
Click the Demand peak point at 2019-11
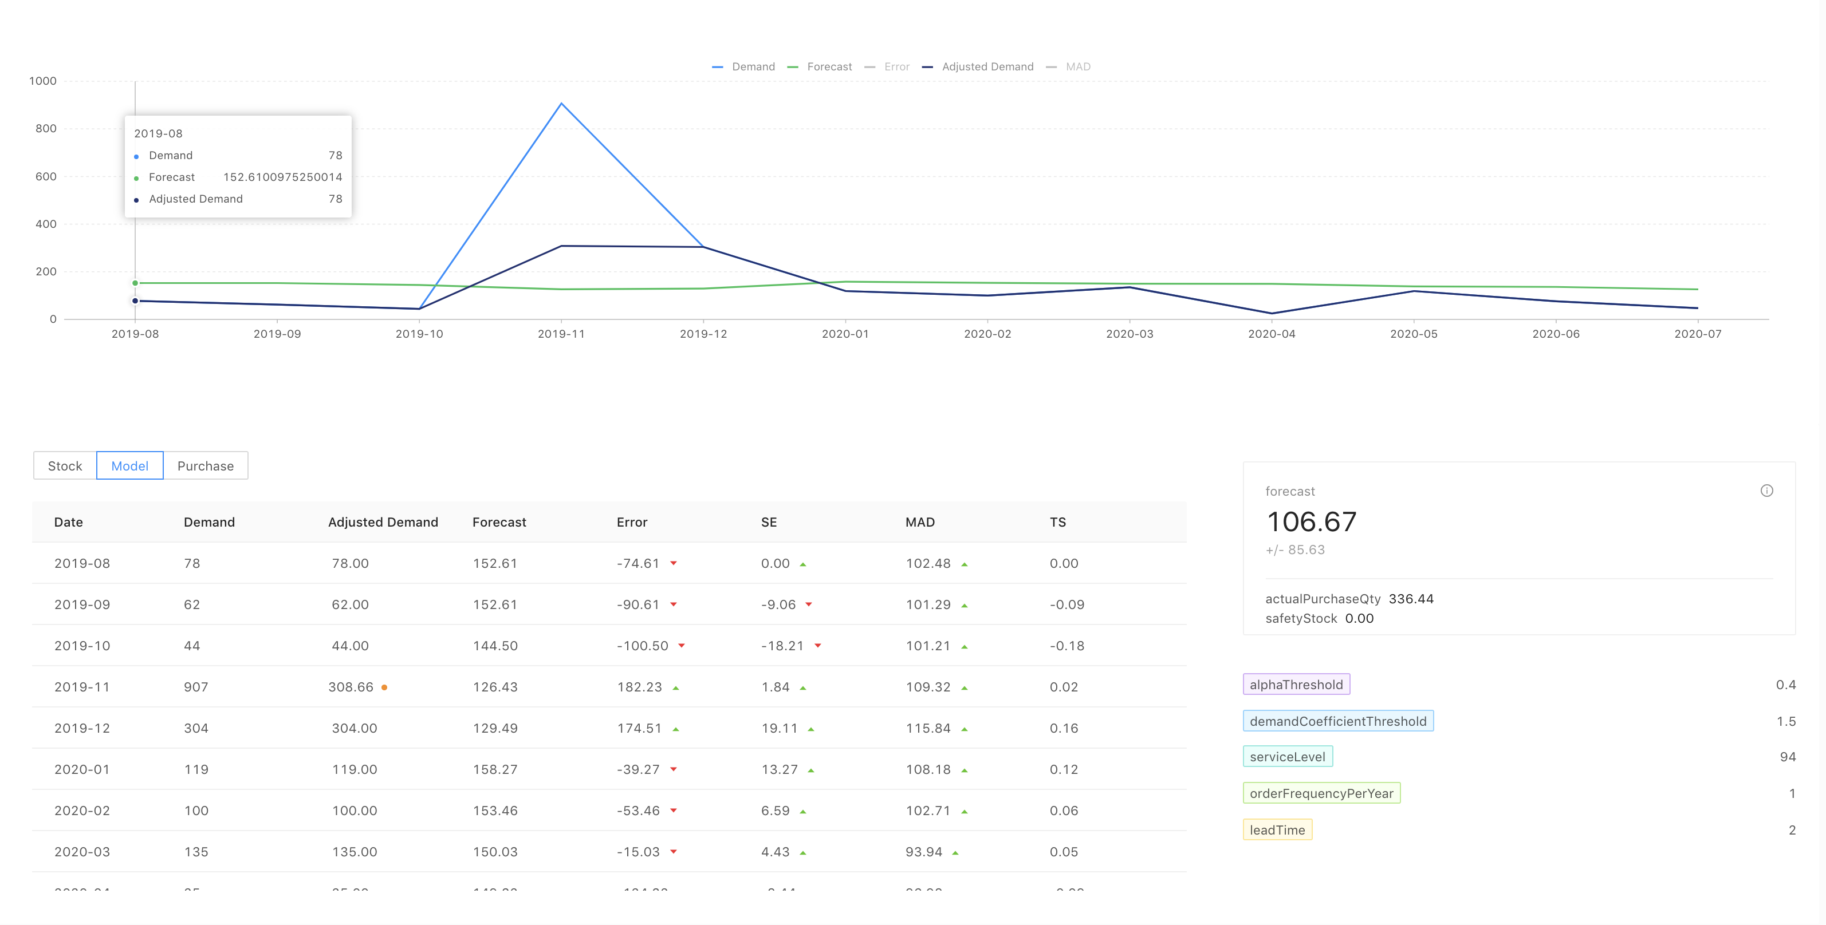point(561,104)
